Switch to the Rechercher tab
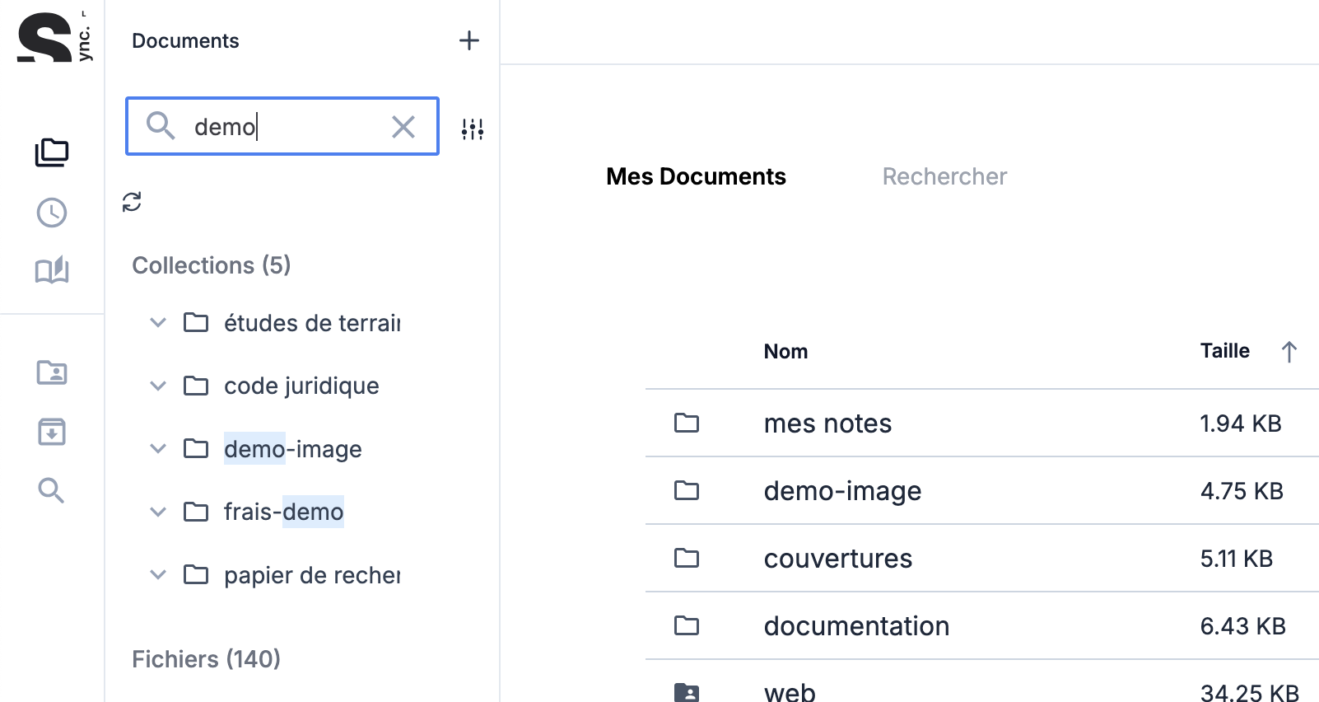 click(944, 176)
